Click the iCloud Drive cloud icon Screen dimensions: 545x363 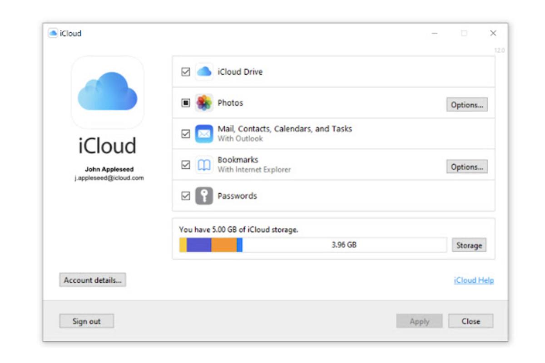[203, 71]
